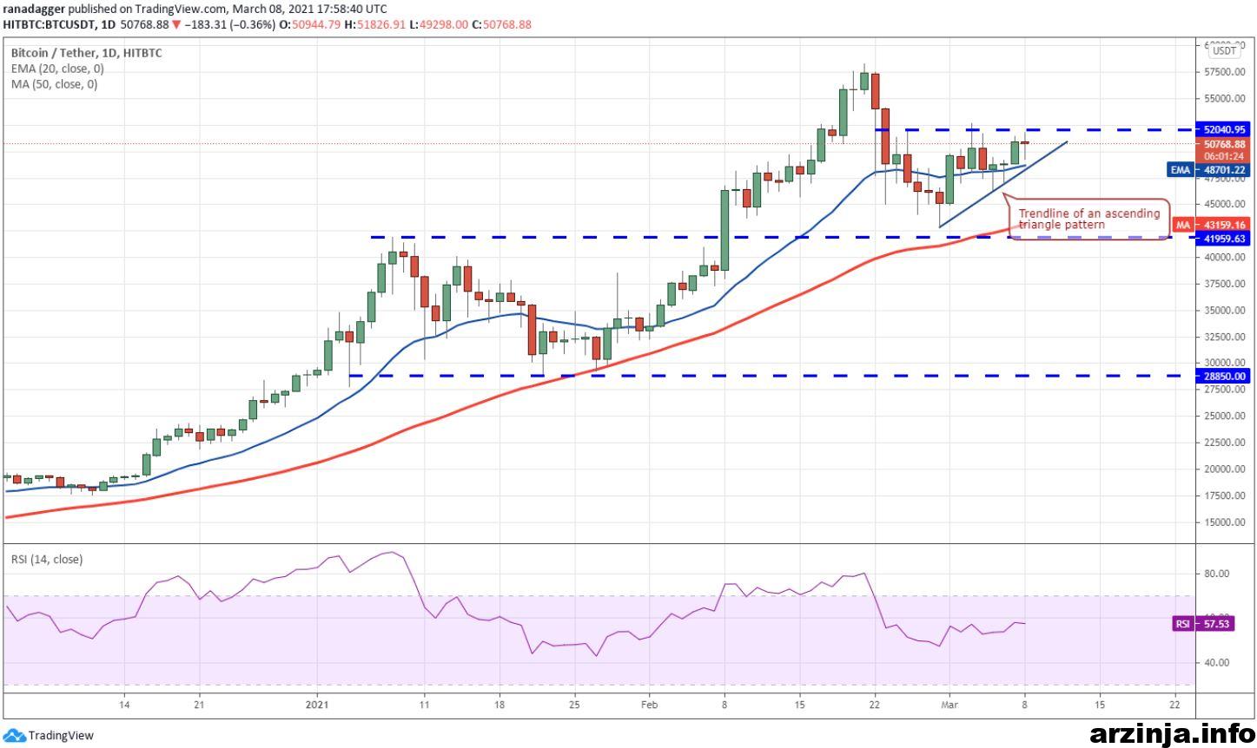The width and height of the screenshot is (1257, 748).
Task: Click the 25000.00 price axis tick
Action: (x=1225, y=417)
